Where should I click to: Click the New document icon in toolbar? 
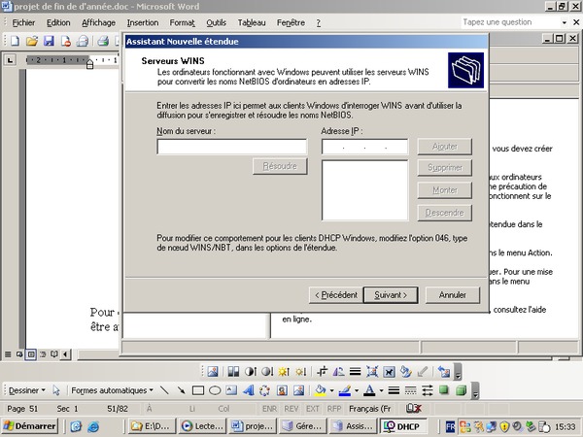point(15,41)
